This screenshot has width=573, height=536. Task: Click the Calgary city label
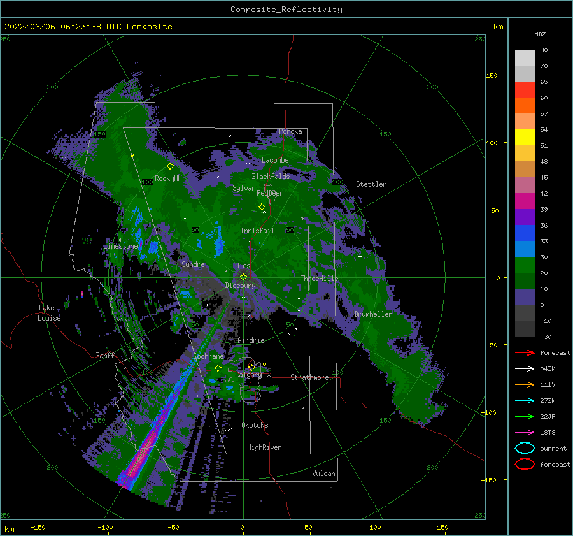pos(248,375)
